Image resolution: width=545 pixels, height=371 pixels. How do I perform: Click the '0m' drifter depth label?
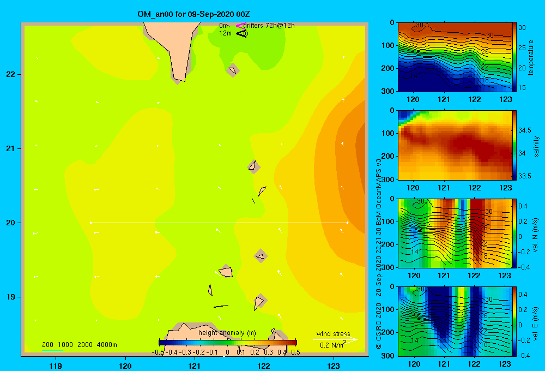pyautogui.click(x=223, y=26)
